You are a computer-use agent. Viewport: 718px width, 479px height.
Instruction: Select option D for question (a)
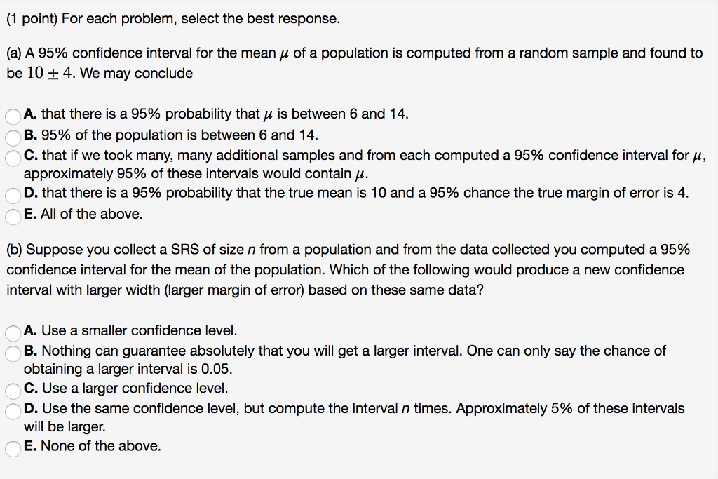pyautogui.click(x=11, y=196)
